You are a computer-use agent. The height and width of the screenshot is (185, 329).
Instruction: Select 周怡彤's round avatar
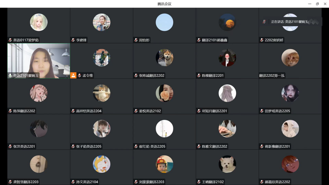164,22
